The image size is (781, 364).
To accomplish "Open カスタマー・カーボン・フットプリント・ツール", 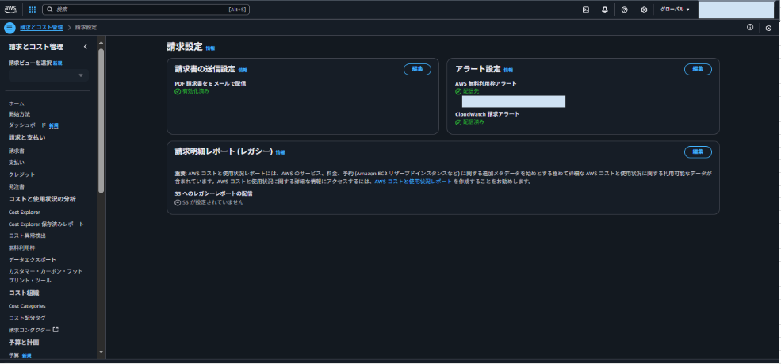I will pyautogui.click(x=46, y=276).
